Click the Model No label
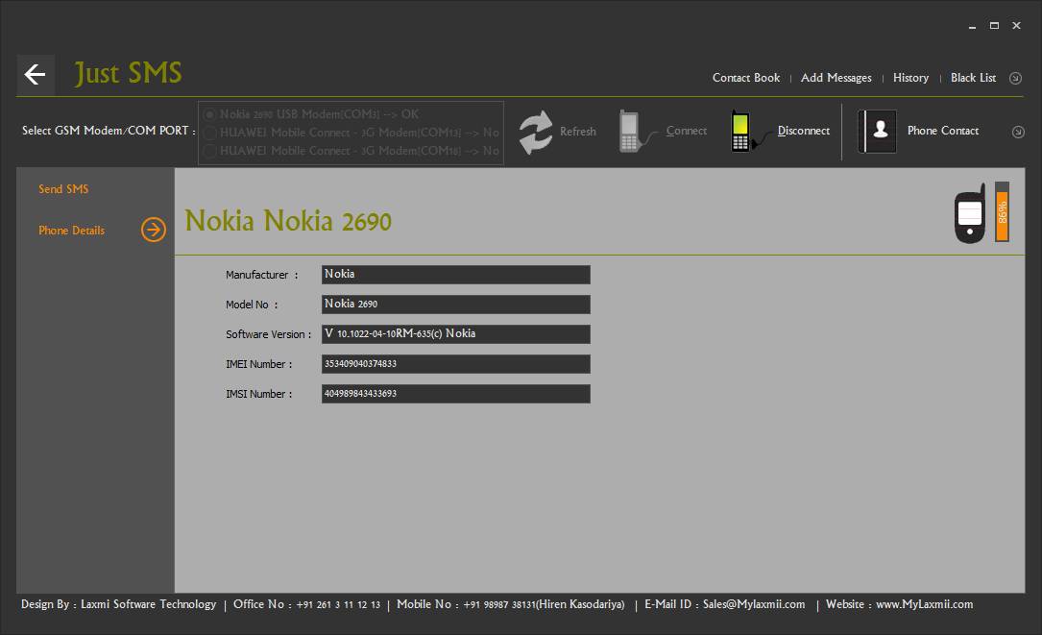 coord(252,305)
